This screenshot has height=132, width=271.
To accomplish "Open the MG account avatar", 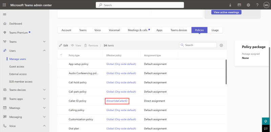I will [x=266, y=5].
